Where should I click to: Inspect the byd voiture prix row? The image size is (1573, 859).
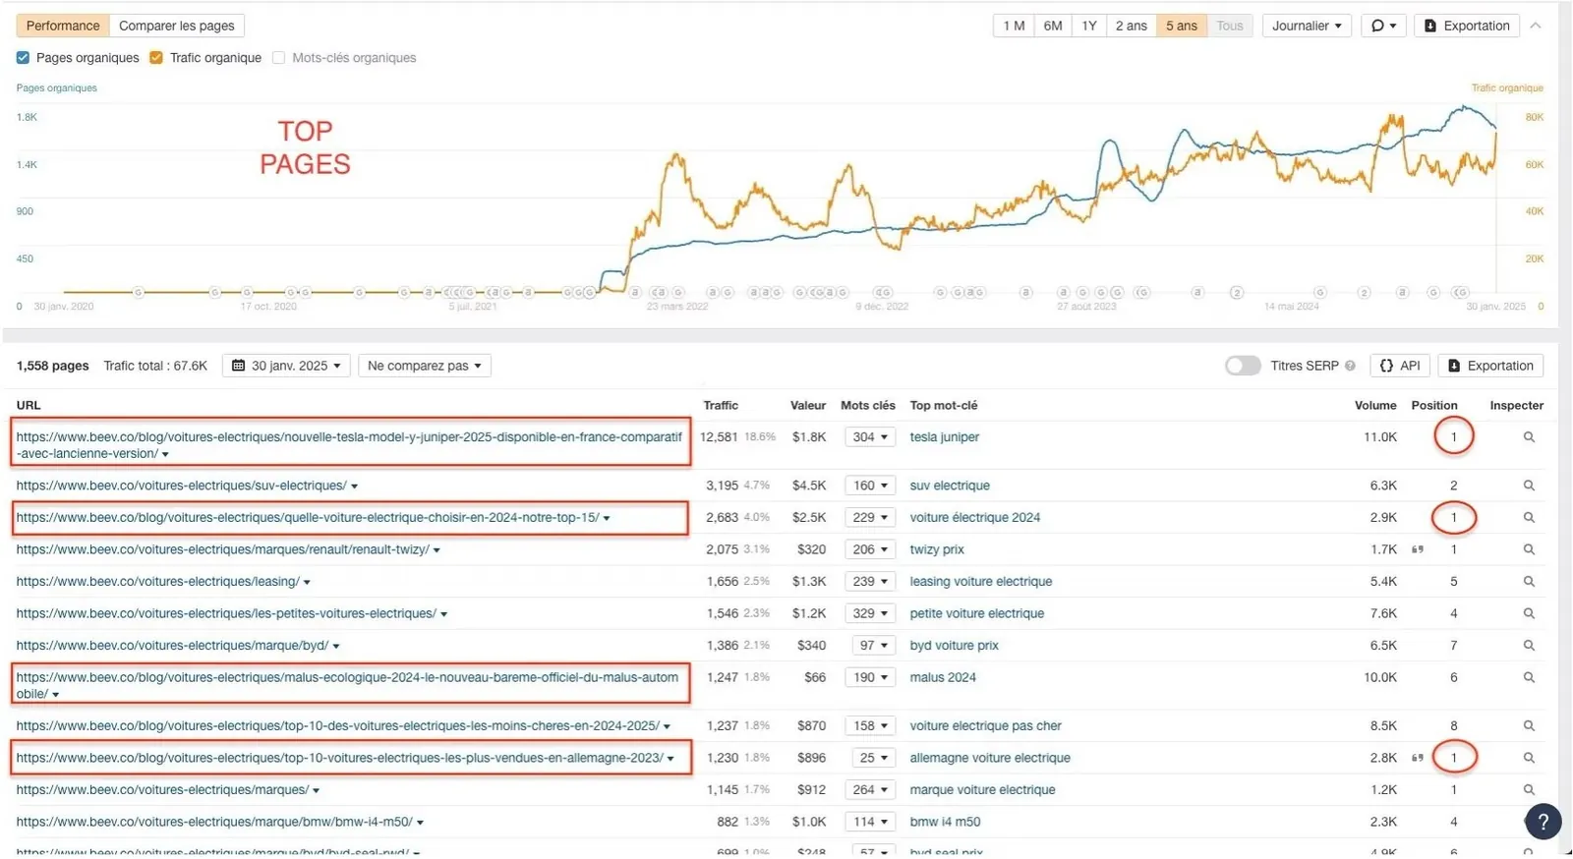click(1529, 646)
